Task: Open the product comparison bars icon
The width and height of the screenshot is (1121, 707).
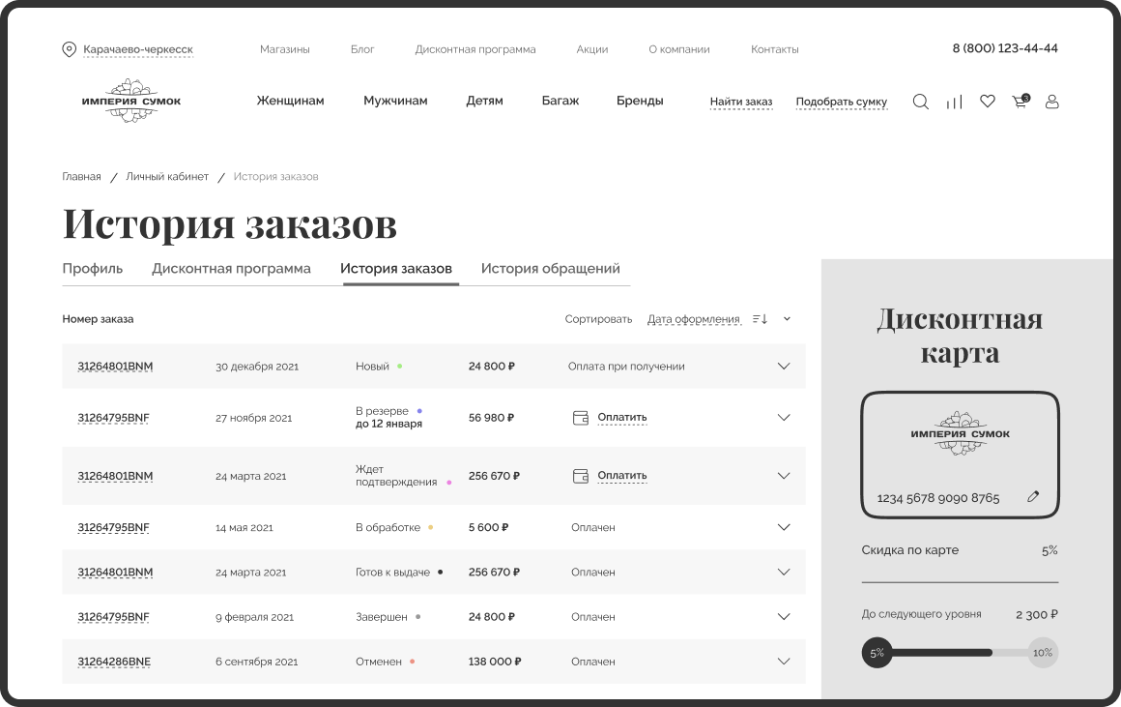Action: click(954, 102)
